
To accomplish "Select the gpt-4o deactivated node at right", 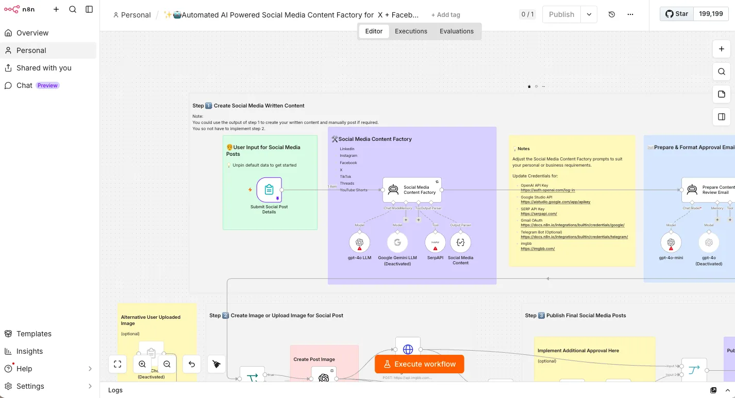I will (x=709, y=242).
